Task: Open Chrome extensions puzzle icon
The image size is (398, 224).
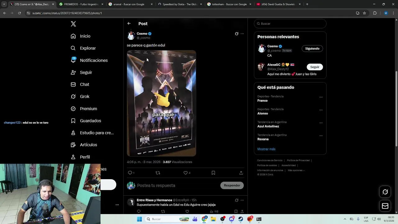Action: coord(375,13)
